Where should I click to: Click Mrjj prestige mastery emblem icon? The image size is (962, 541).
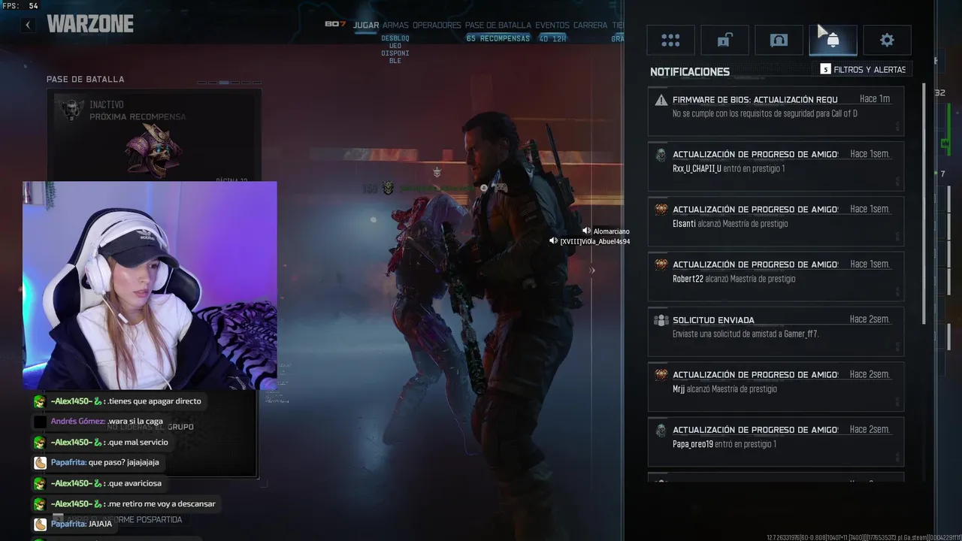click(x=661, y=375)
